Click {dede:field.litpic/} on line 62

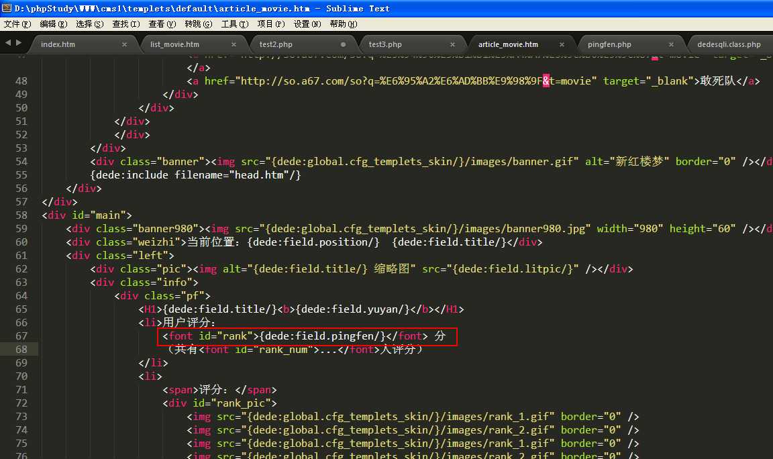[x=513, y=268]
